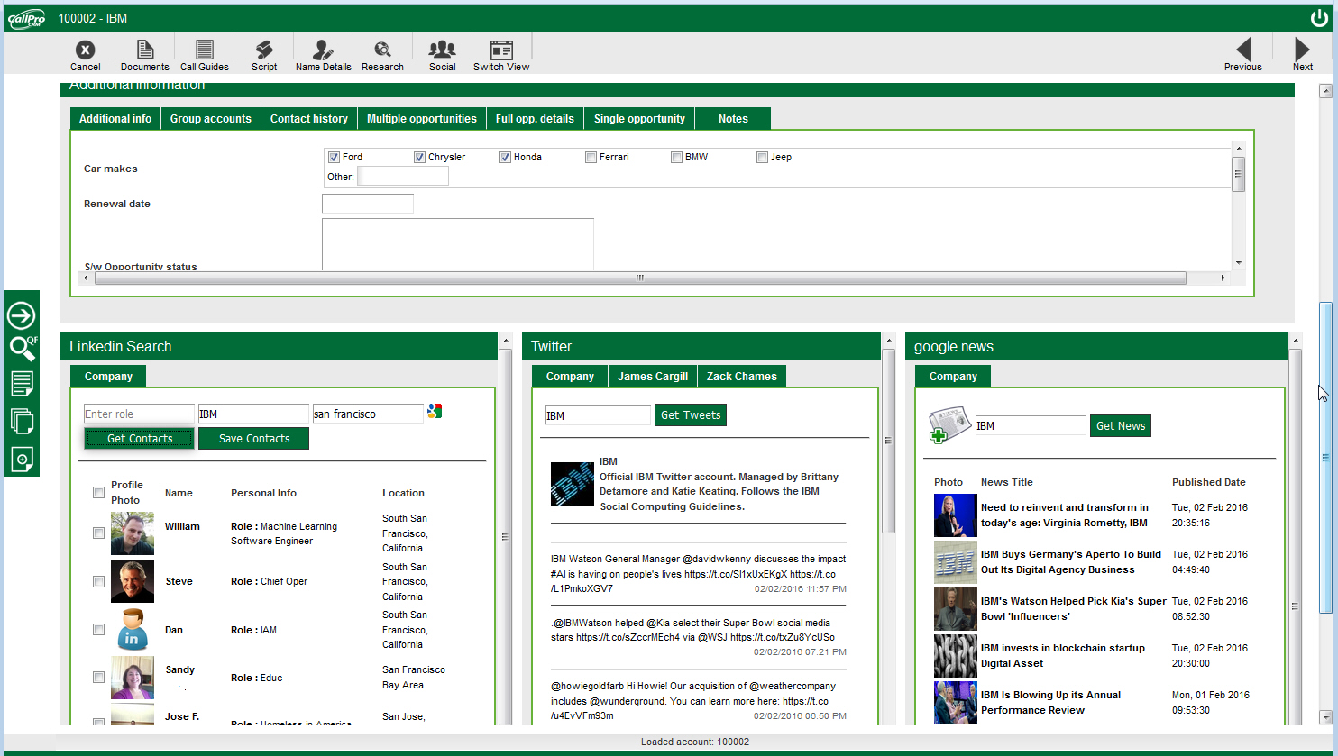Click 'Loaded account: 100002' status text
Screen dimensions: 1338x756
695,742
